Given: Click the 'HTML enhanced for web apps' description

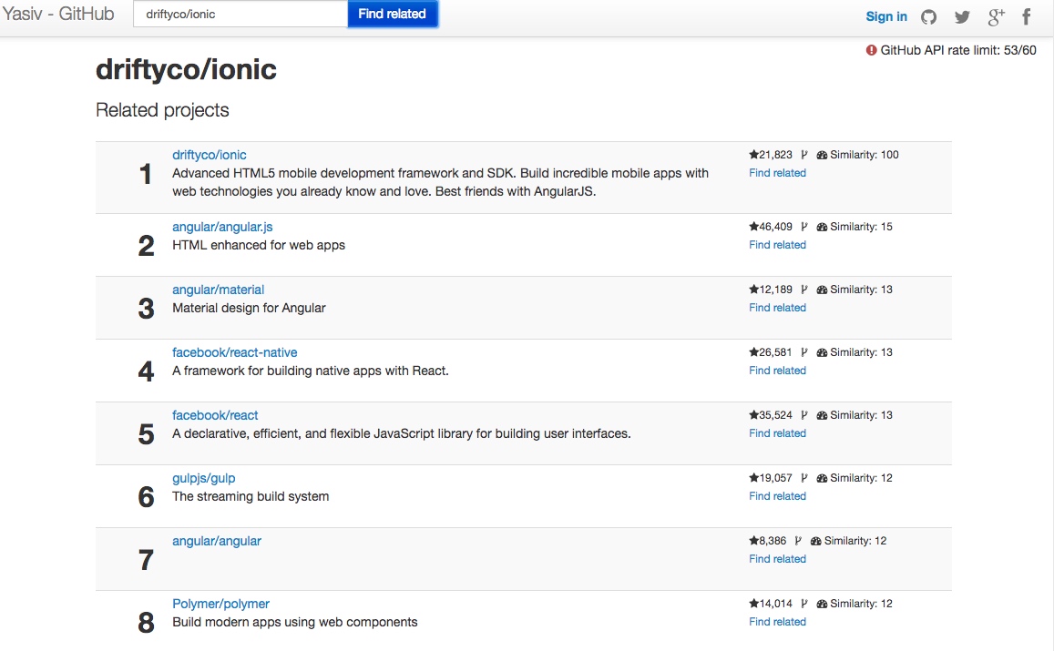Looking at the screenshot, I should [x=258, y=245].
